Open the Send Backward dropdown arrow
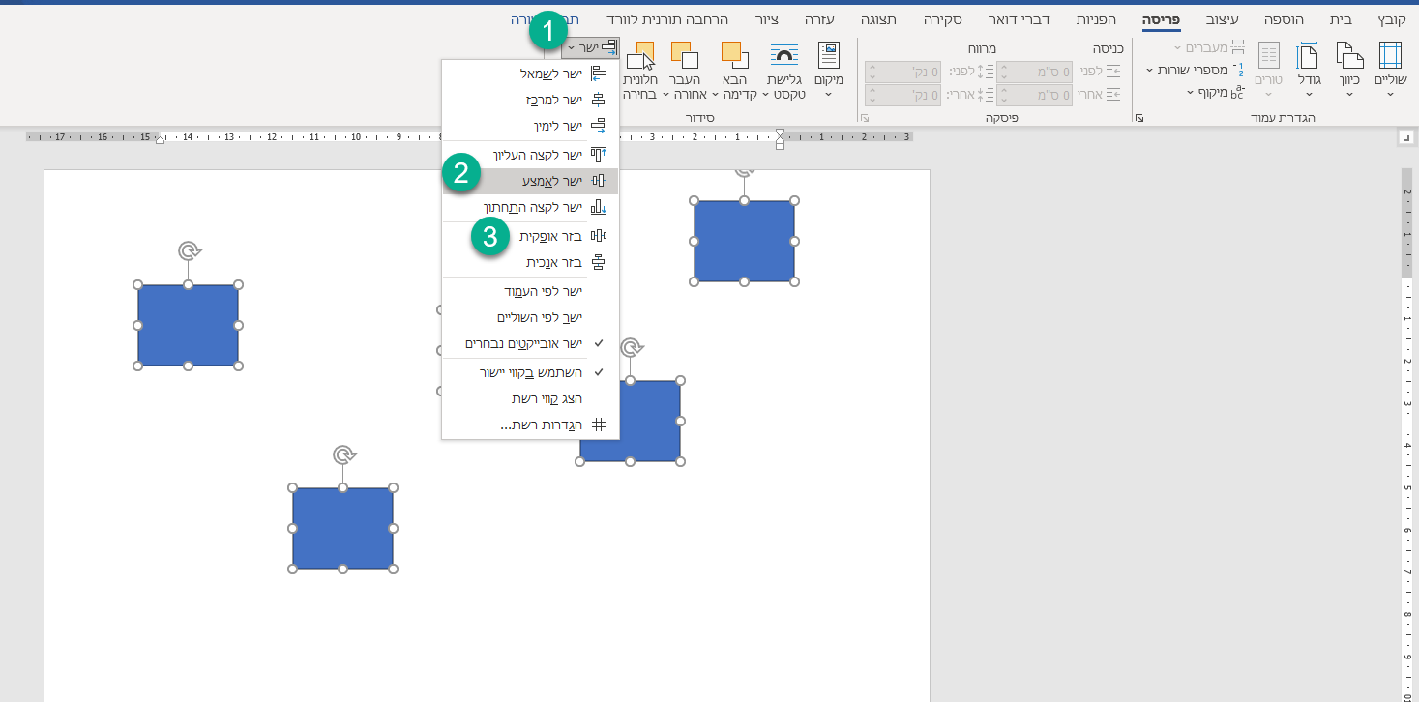 pyautogui.click(x=665, y=94)
